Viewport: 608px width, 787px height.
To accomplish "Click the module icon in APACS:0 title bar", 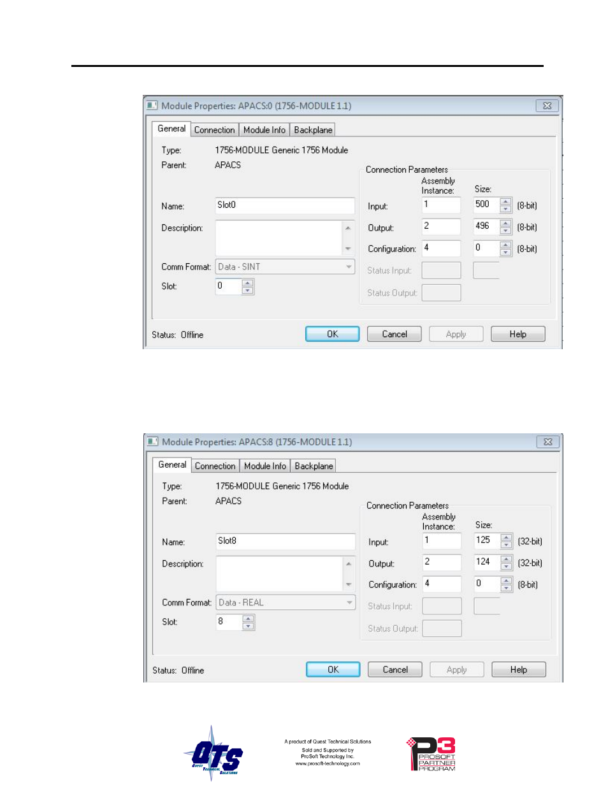I will click(x=152, y=105).
